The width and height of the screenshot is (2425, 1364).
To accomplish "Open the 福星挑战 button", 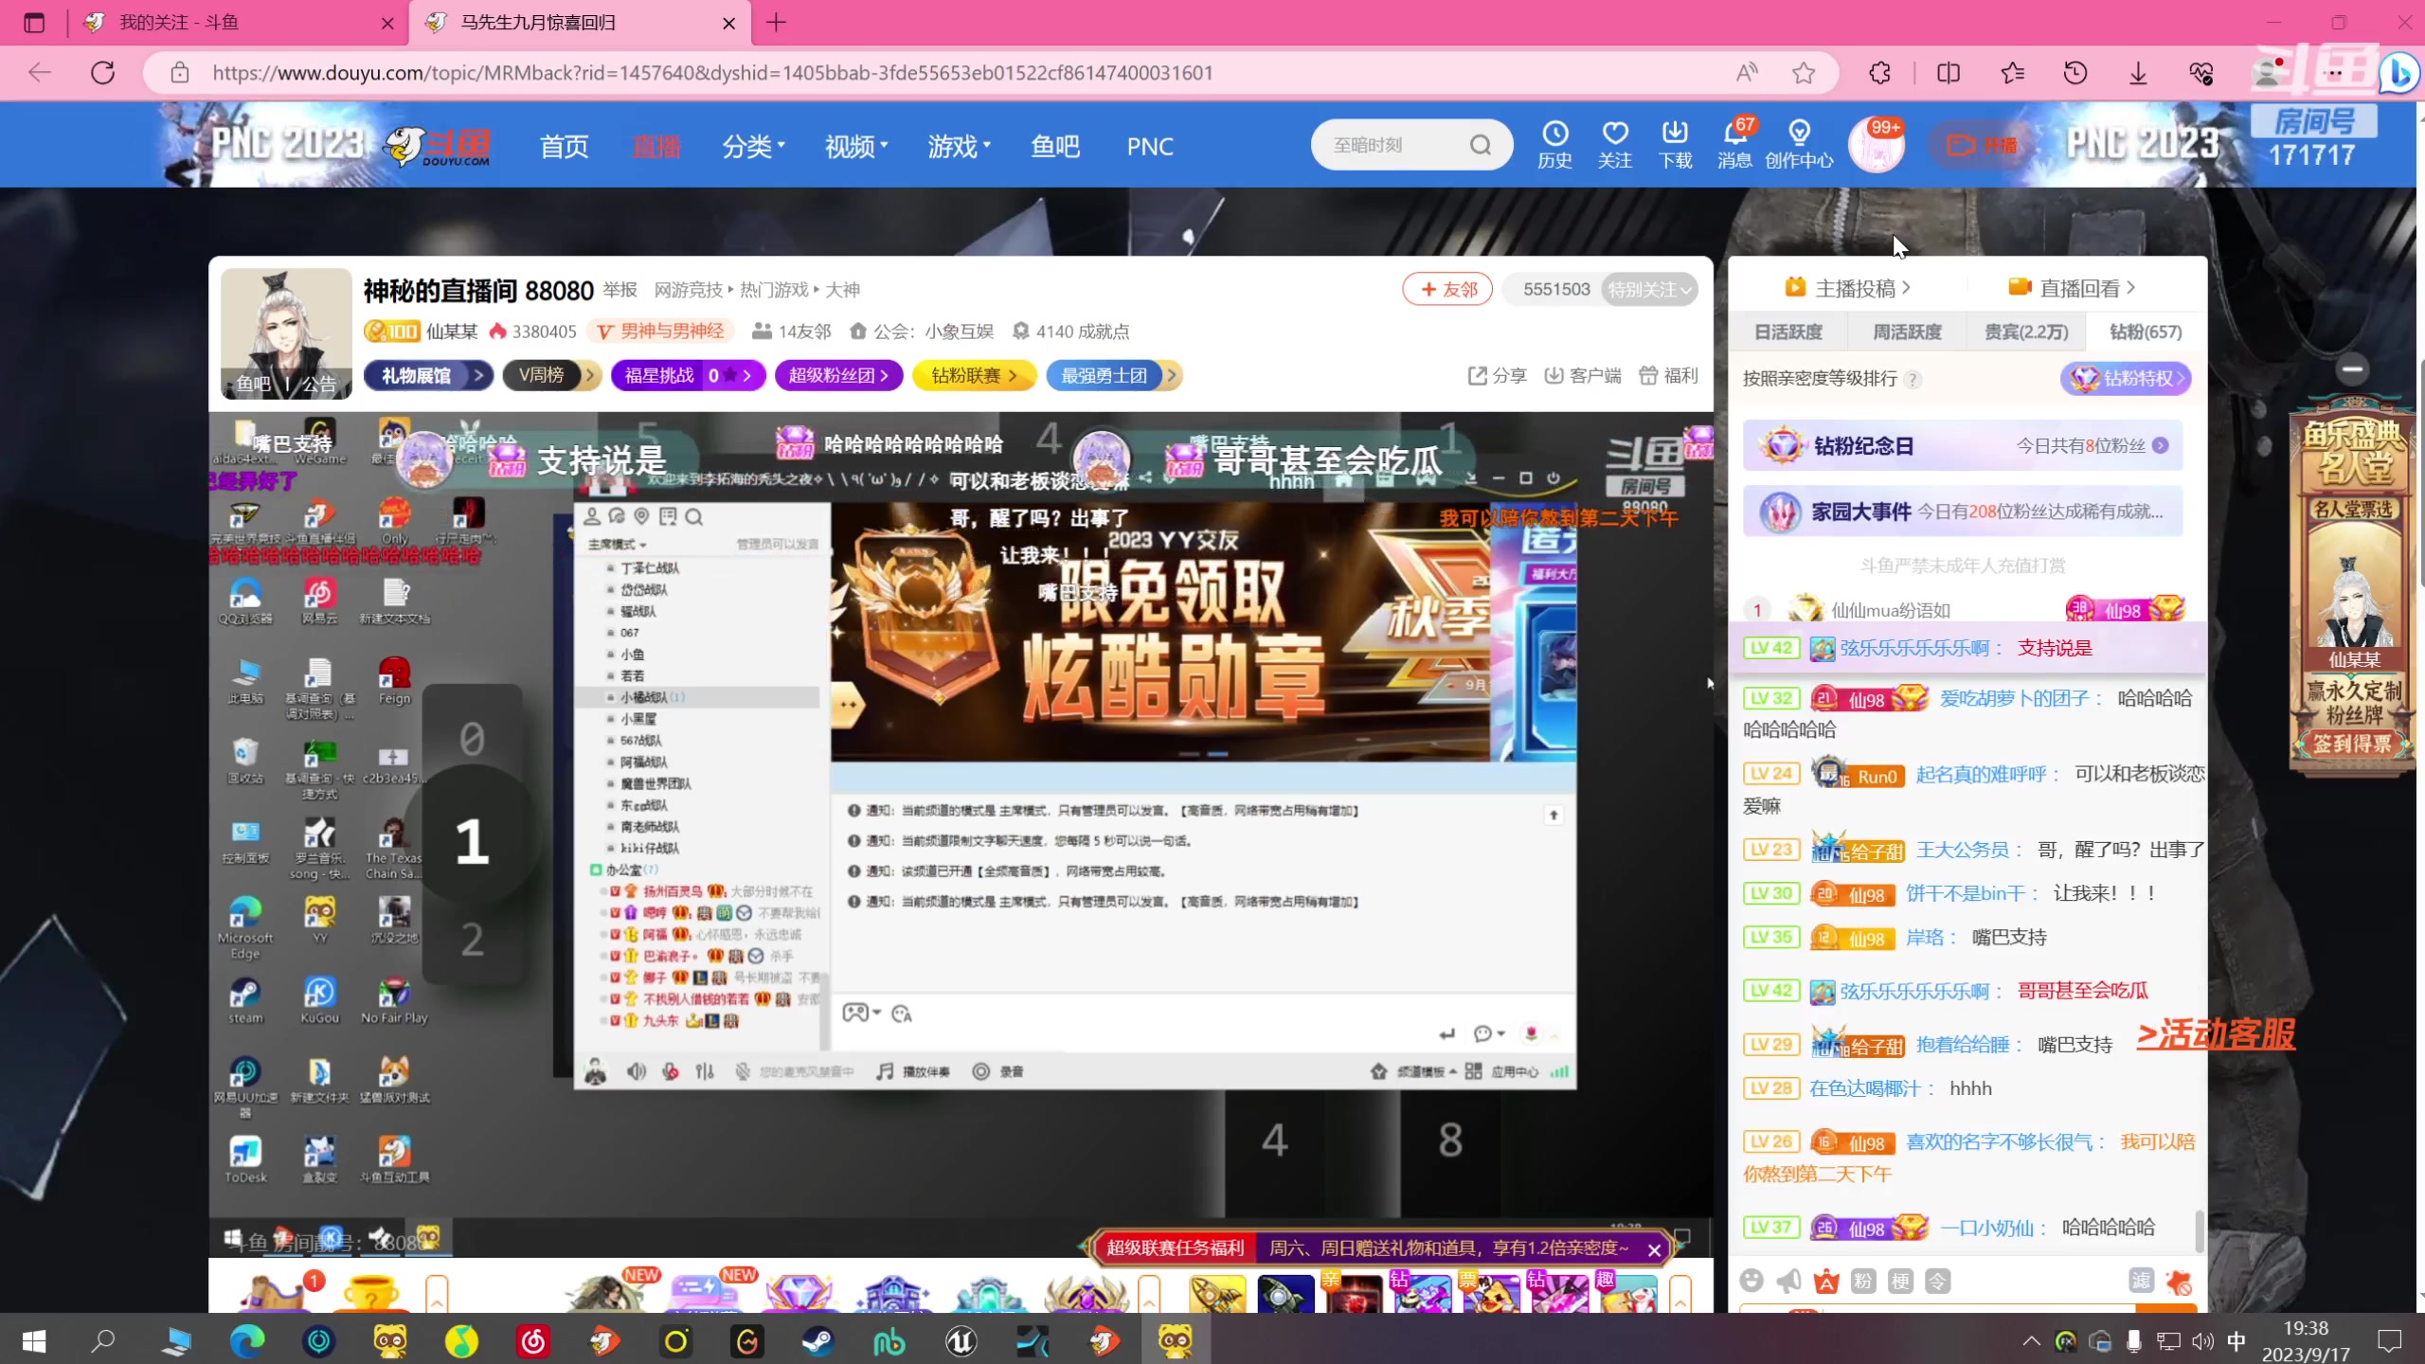I will (x=688, y=376).
